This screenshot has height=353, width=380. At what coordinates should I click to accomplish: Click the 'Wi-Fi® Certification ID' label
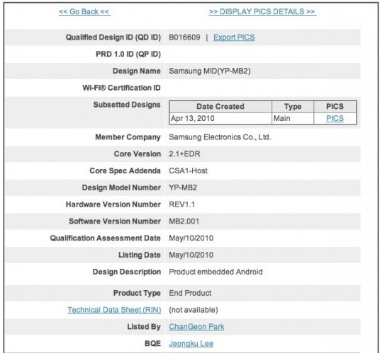[x=121, y=88]
